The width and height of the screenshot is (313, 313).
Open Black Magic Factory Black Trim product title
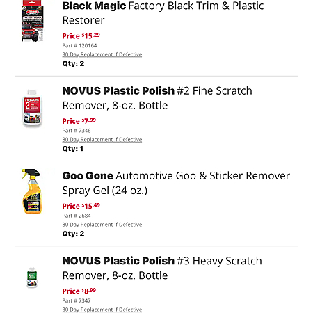click(163, 13)
